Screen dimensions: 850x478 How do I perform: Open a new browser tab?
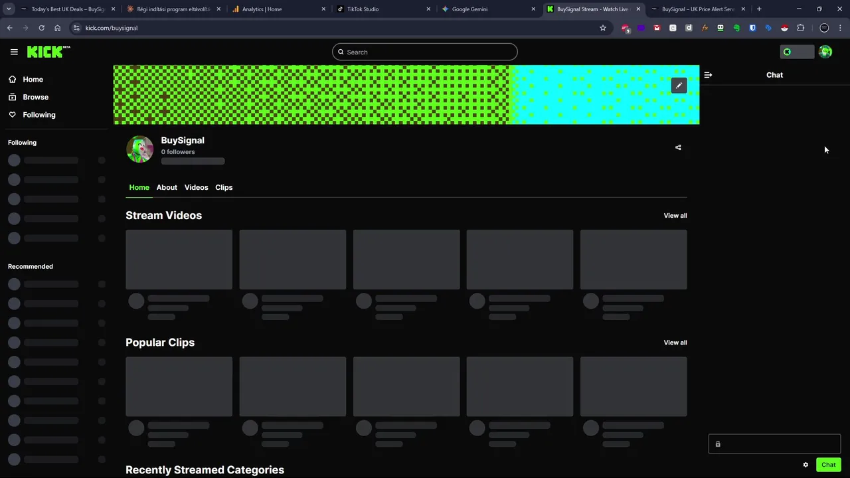coord(759,9)
